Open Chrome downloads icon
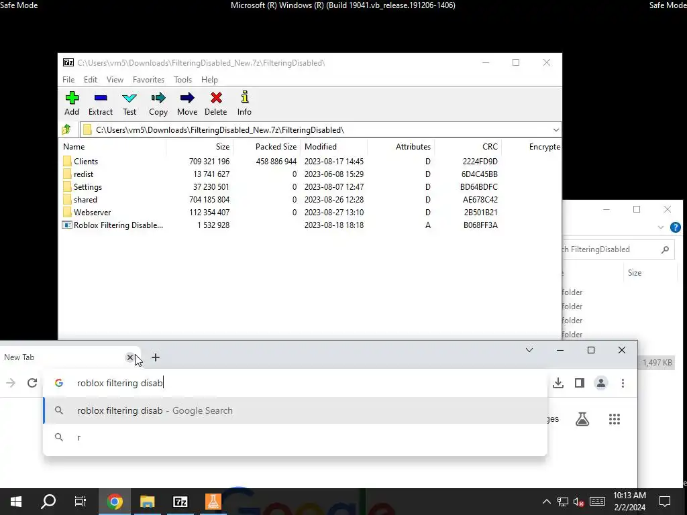This screenshot has height=515, width=687. point(558,383)
